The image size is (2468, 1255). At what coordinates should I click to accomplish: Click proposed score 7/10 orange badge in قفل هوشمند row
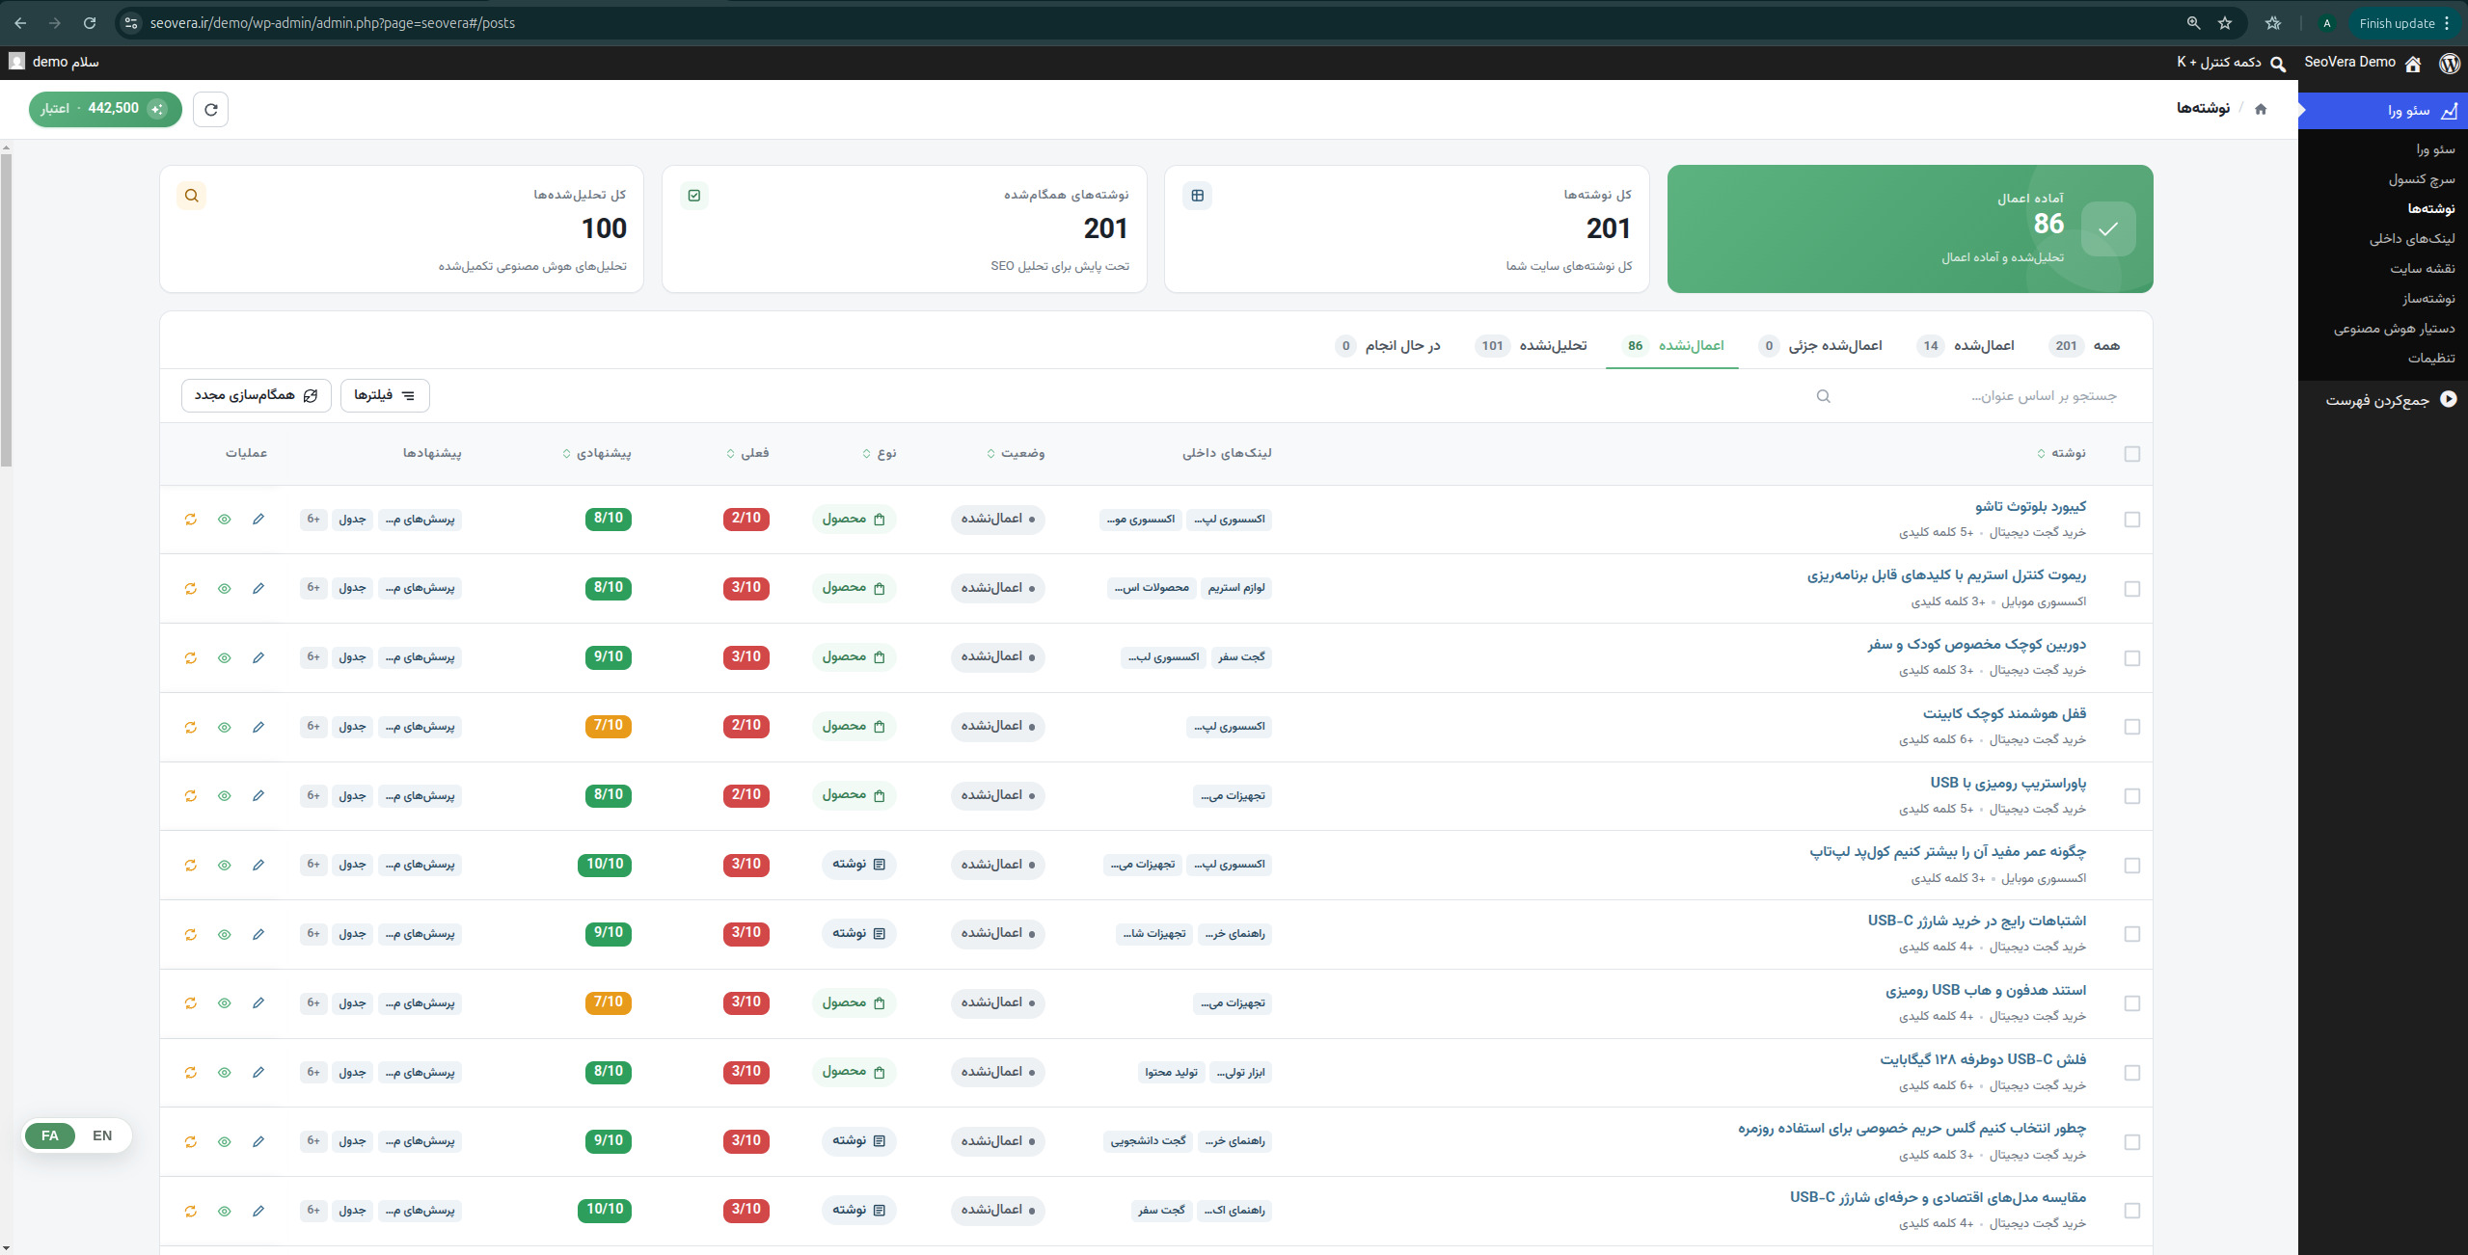pyautogui.click(x=608, y=726)
